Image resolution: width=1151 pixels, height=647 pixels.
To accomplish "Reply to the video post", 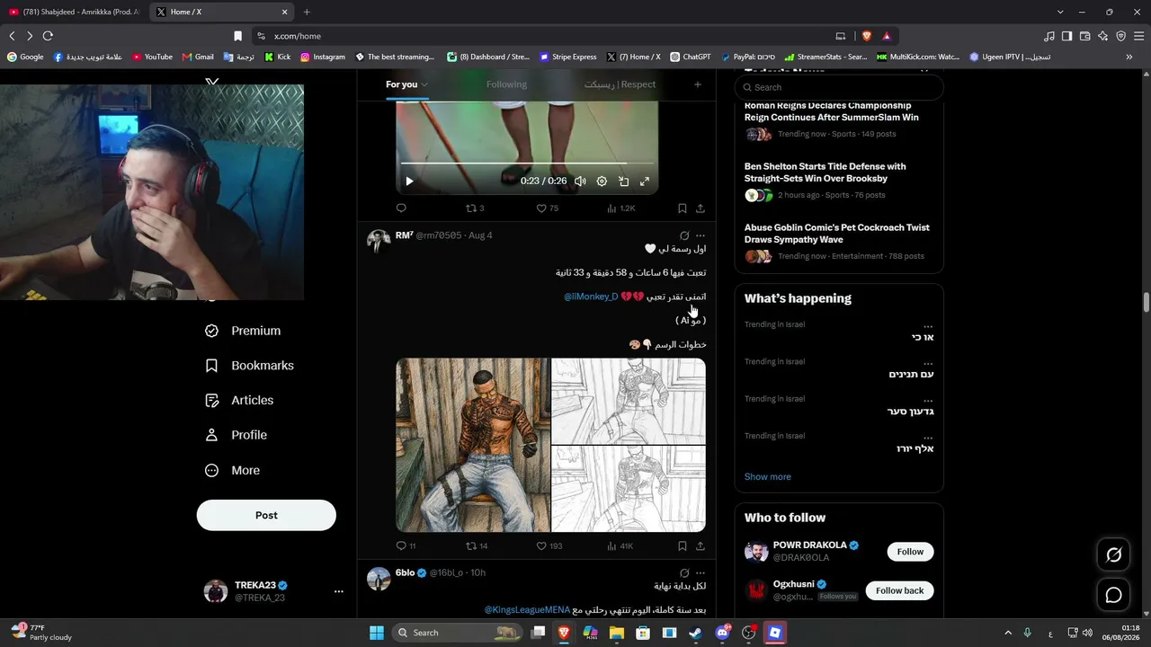I will tap(401, 208).
